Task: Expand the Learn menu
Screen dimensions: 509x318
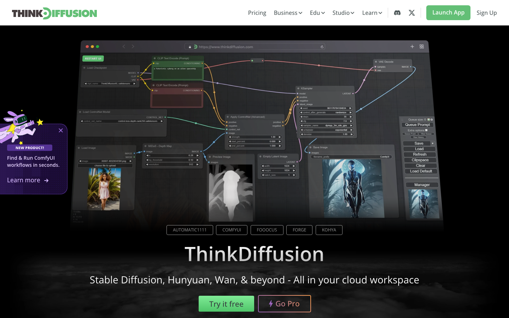Action: (372, 13)
